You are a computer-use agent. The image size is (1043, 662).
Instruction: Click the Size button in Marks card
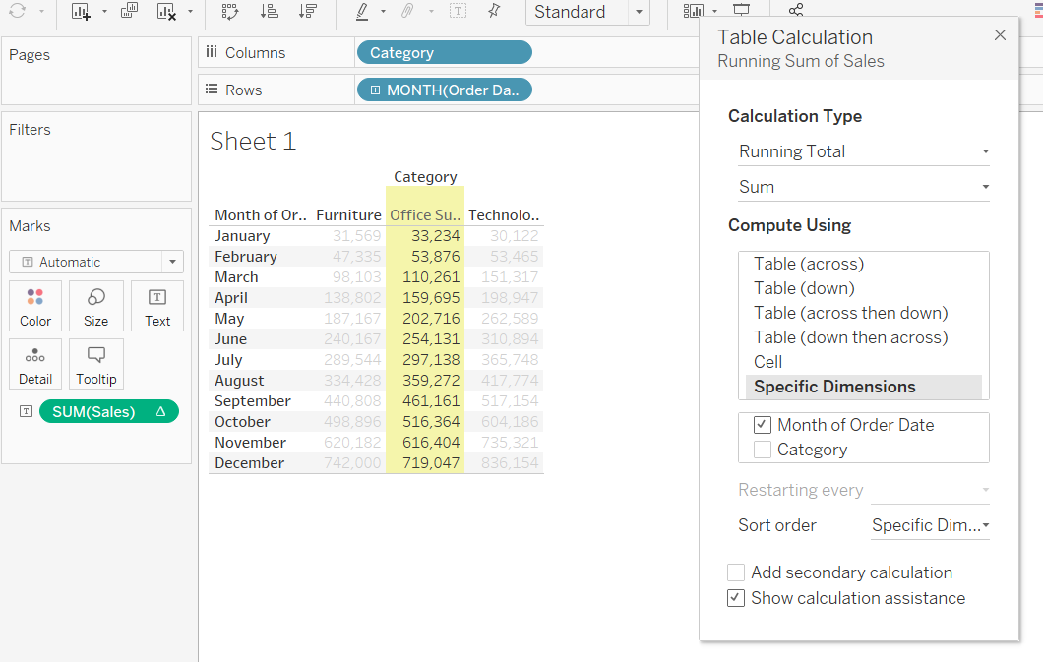coord(96,306)
